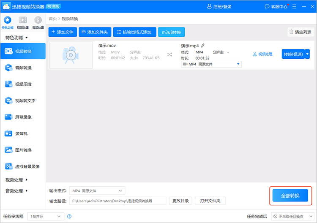Click 注册/登录 user link

click(x=219, y=7)
